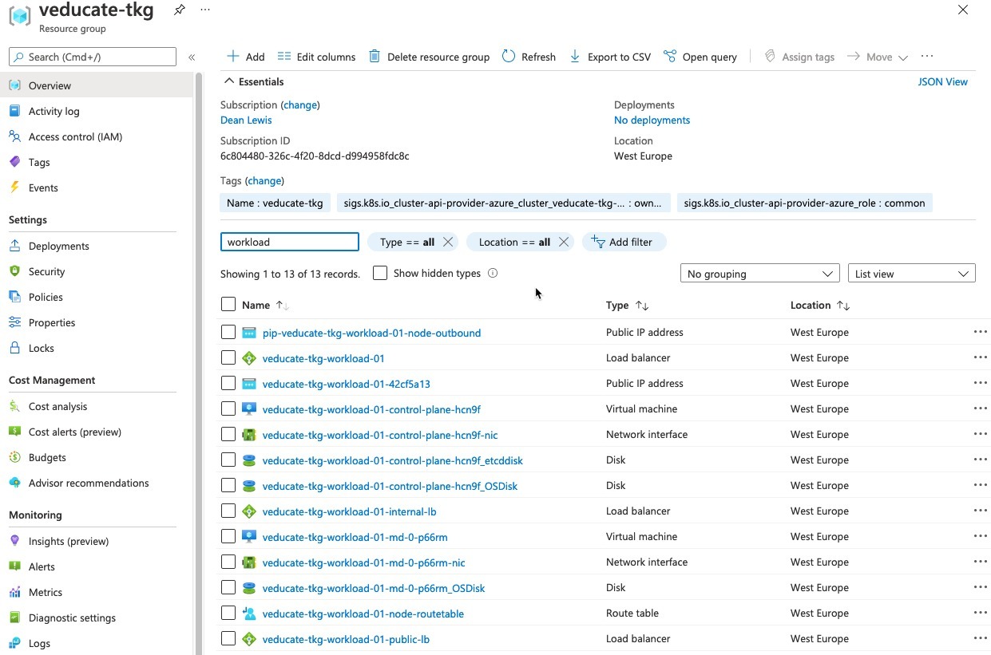Open veducate-tkg-workload-01-control-plane-hcn9f virtual machine

click(x=371, y=409)
